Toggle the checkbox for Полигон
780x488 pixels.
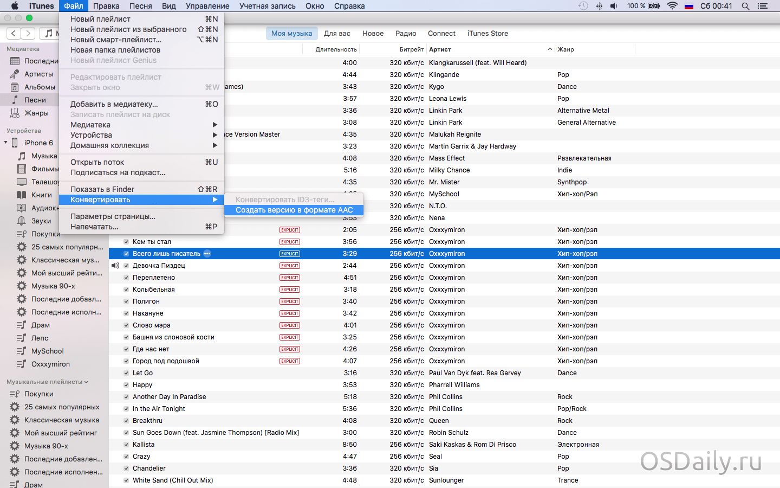click(x=126, y=301)
